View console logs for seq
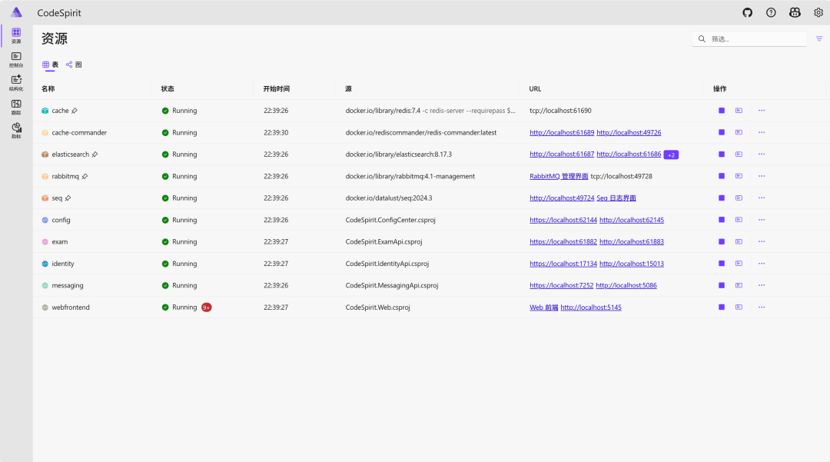Screen dimensions: 830x462 click(x=739, y=198)
